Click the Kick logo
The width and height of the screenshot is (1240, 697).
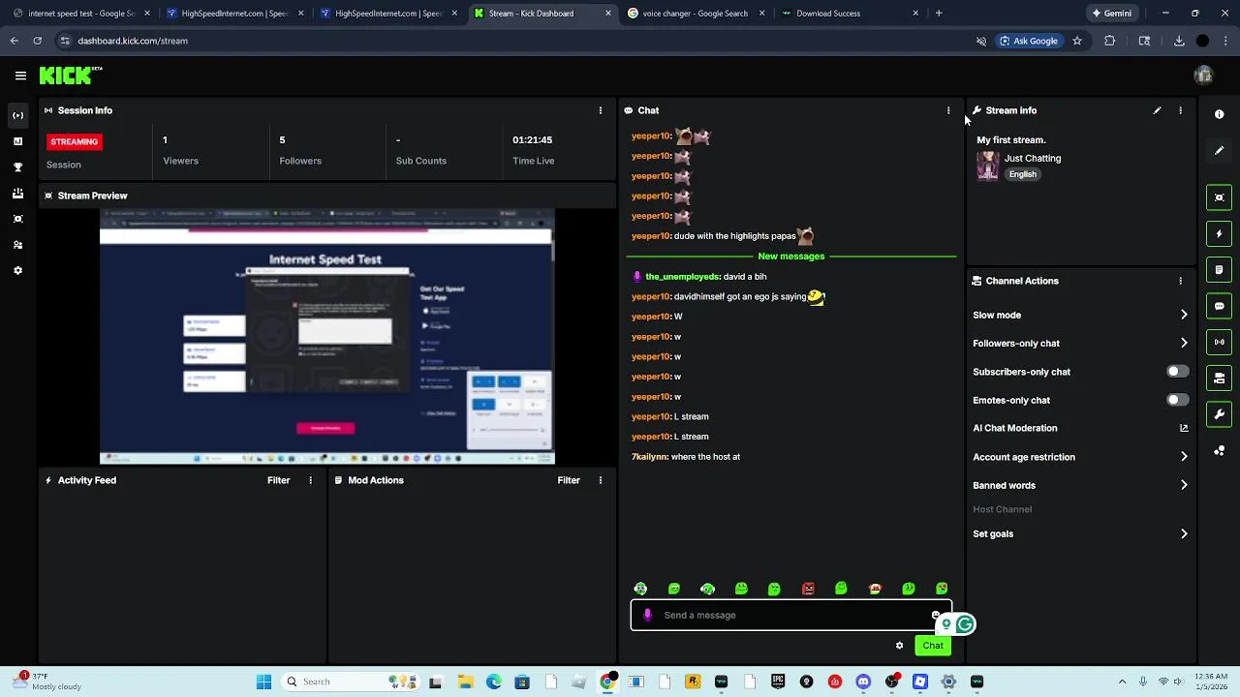tap(71, 76)
